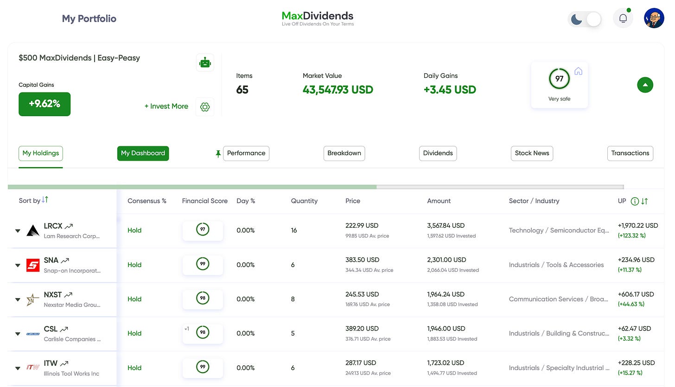
Task: Click the +3.45 USD daily gains
Action: pos(450,90)
